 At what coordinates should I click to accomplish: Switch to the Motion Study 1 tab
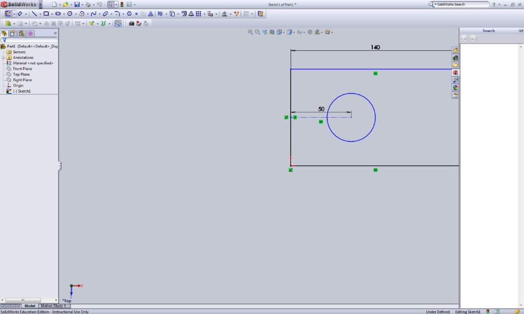[x=53, y=306]
